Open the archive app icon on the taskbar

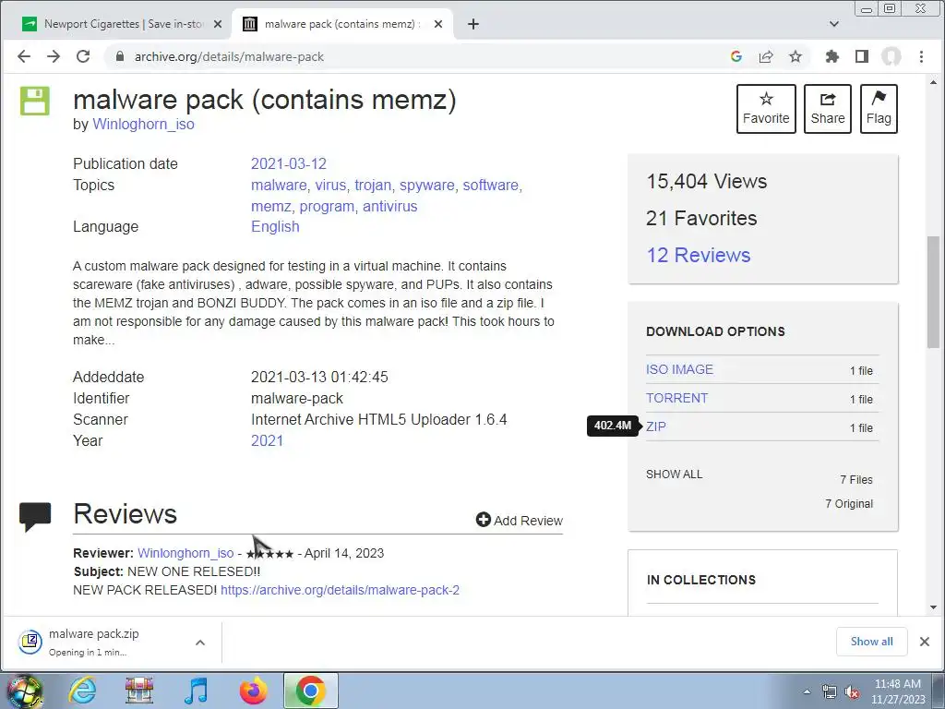pos(139,691)
